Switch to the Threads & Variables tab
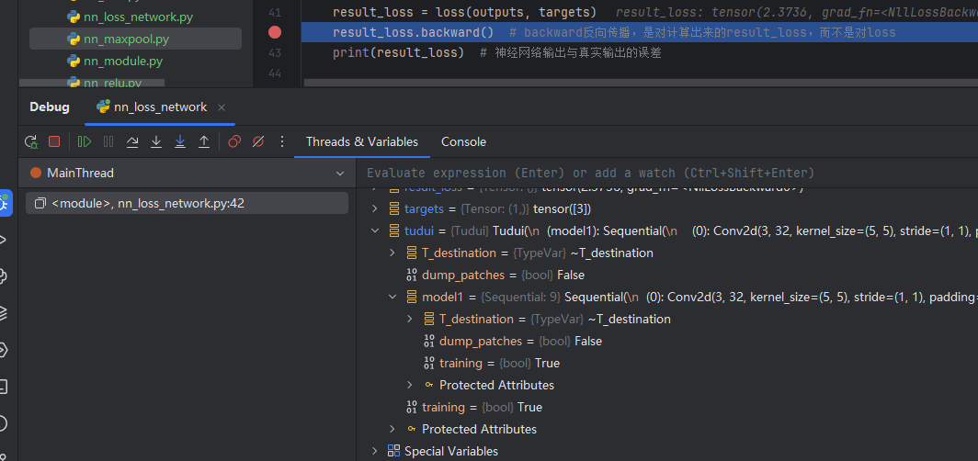The height and width of the screenshot is (461, 978). [x=362, y=142]
